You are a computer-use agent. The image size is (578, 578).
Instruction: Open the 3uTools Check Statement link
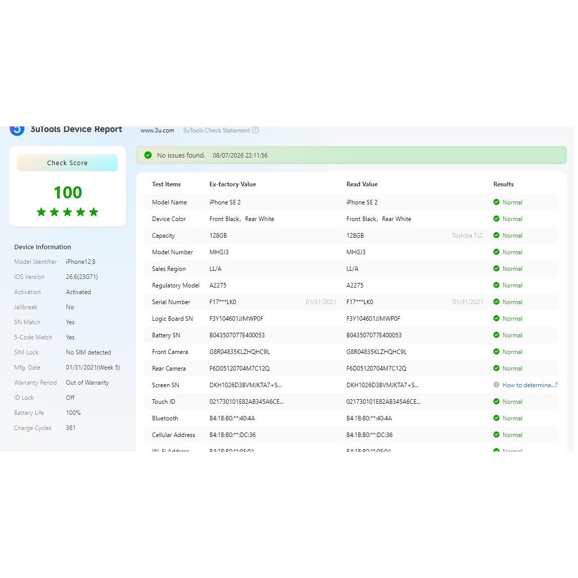click(x=216, y=130)
